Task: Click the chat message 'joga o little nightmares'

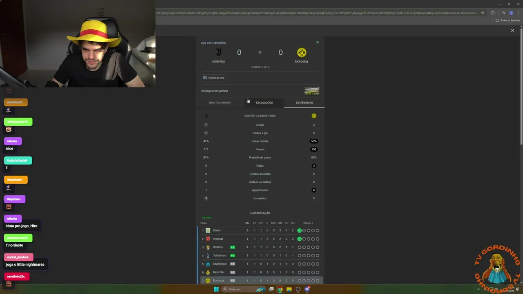Action: click(25, 265)
